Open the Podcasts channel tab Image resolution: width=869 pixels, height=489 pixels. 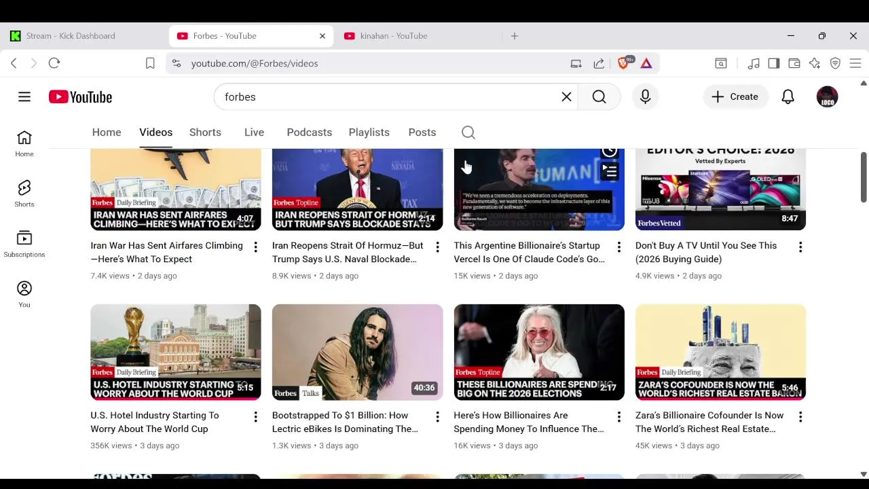point(310,132)
